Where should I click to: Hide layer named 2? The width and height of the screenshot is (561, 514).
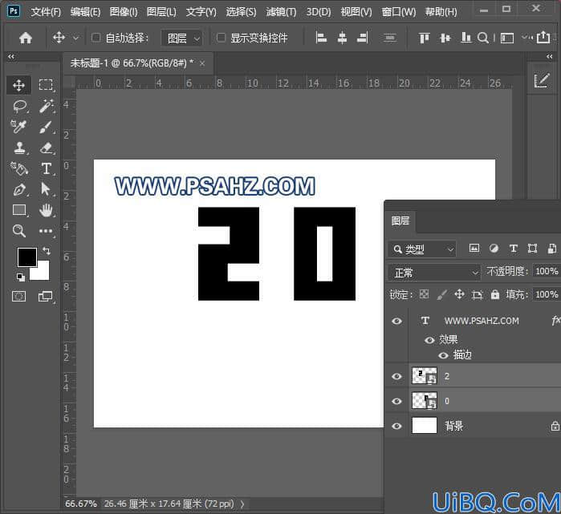click(x=396, y=376)
